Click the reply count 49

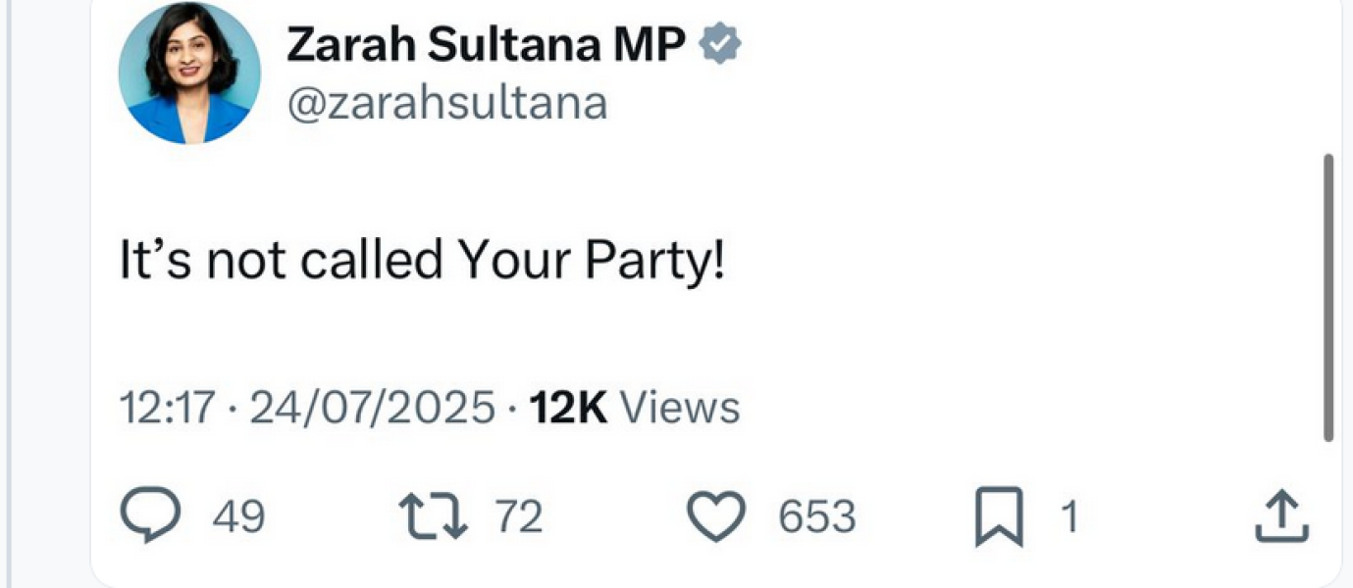coord(239,517)
